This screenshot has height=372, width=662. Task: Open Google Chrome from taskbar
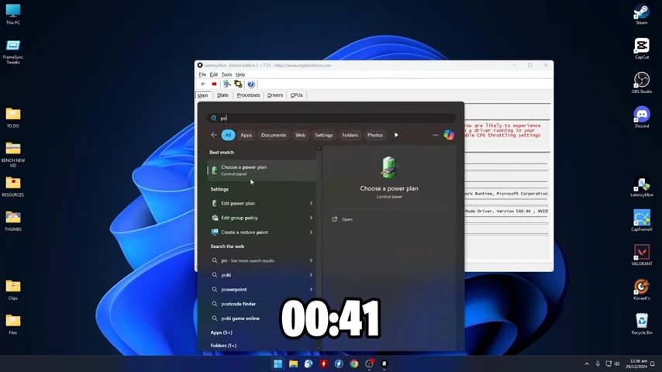[353, 363]
